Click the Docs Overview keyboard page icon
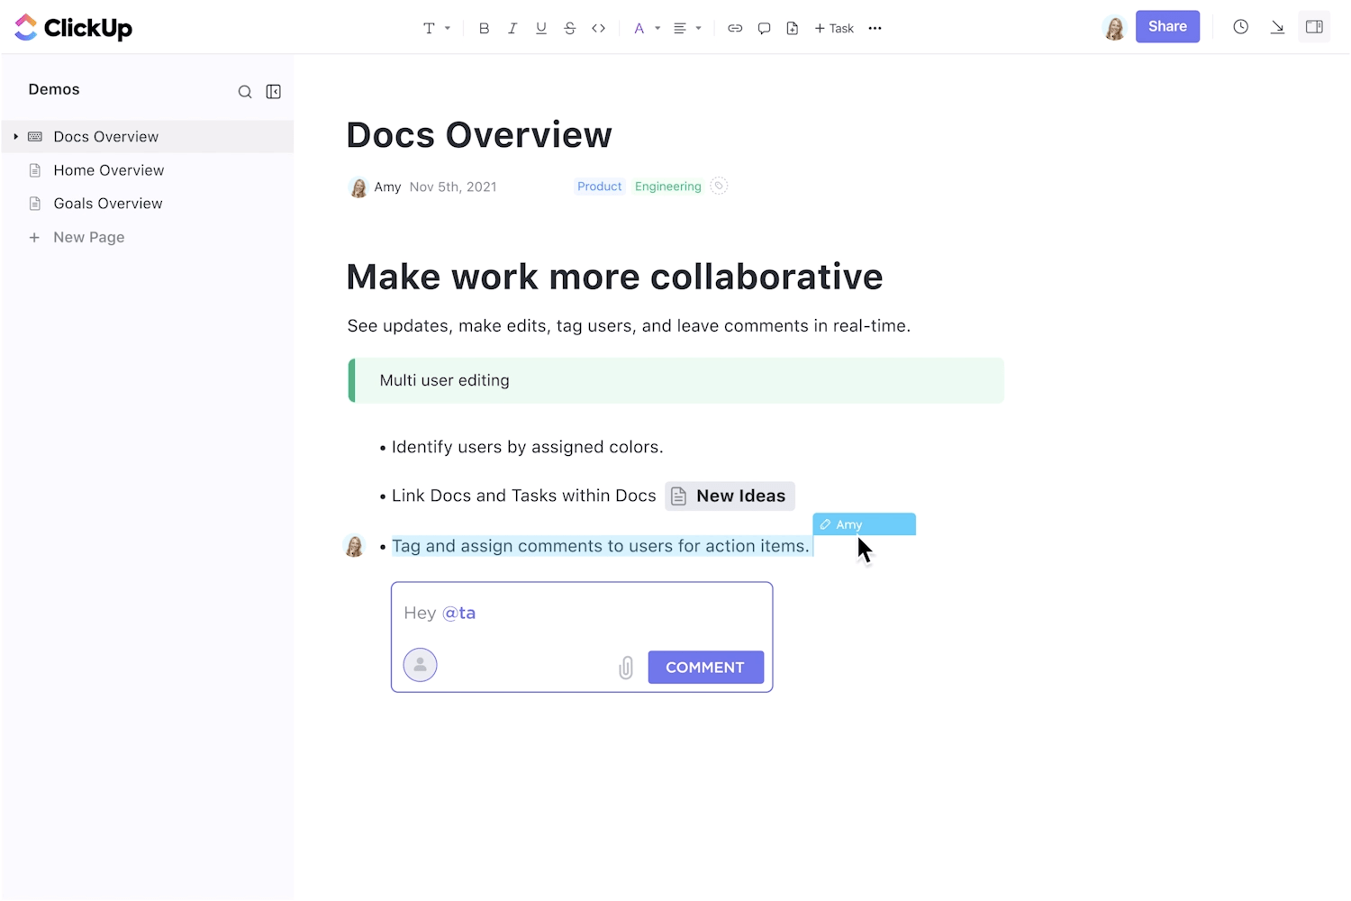This screenshot has height=901, width=1351. [35, 137]
